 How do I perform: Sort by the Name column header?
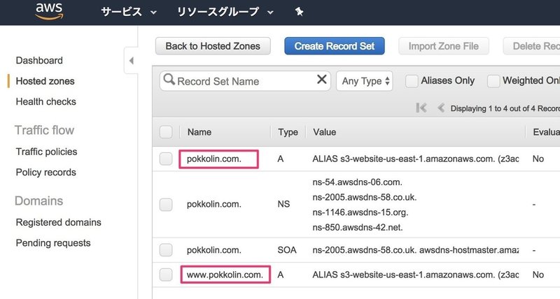tap(199, 132)
